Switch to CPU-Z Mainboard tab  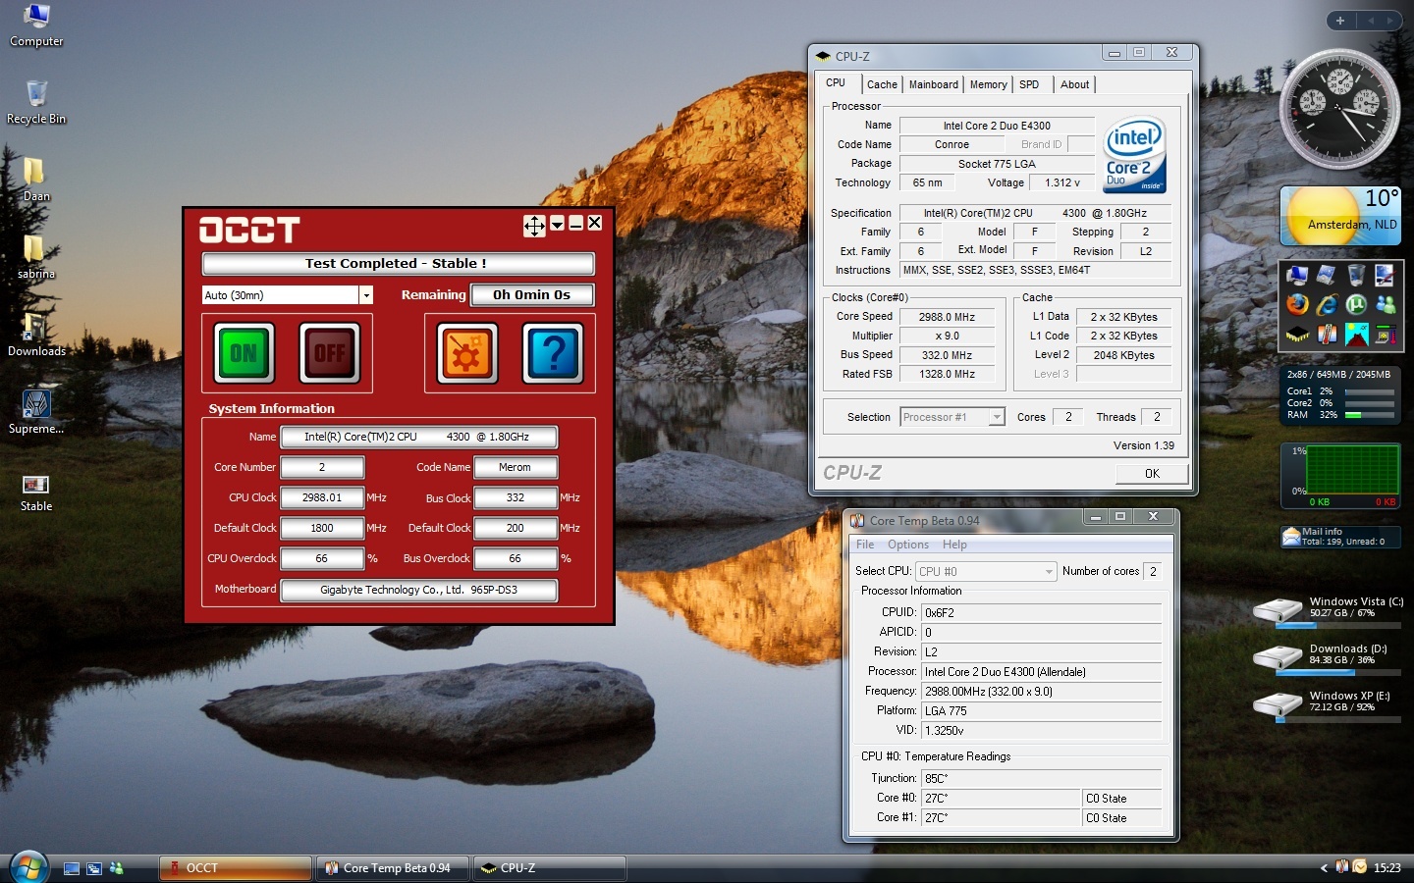tap(934, 85)
